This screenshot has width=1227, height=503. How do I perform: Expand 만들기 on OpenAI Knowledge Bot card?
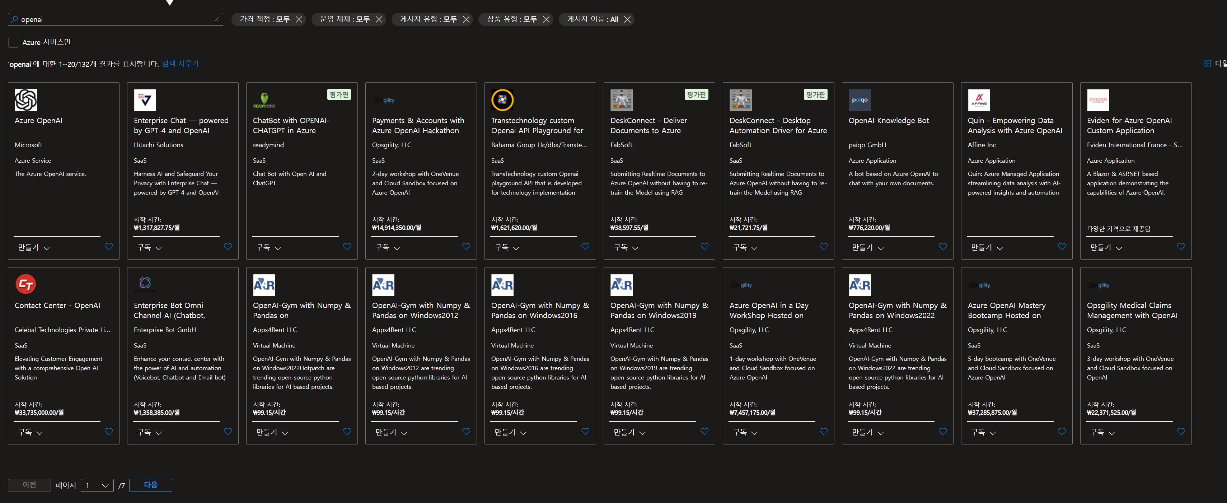(867, 247)
